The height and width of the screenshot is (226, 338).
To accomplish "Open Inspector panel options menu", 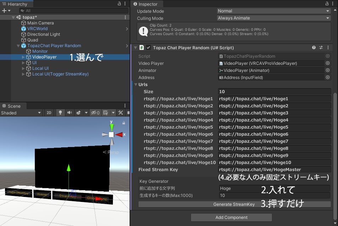I will (333, 4).
